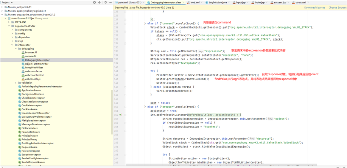The width and height of the screenshot is (347, 168).
Task: Open ObjectToHTMLWriter class icon
Action: coord(23,64)
